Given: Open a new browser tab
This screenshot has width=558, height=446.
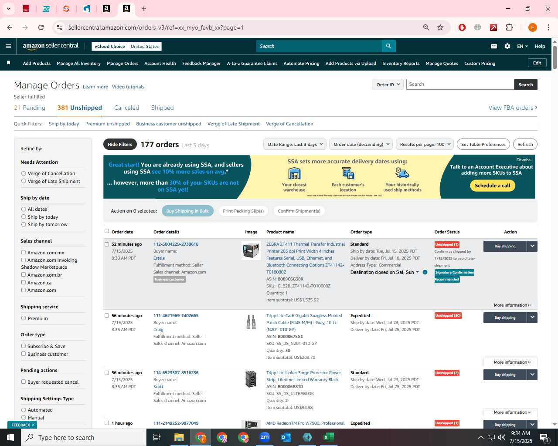Looking at the screenshot, I should tap(144, 9).
